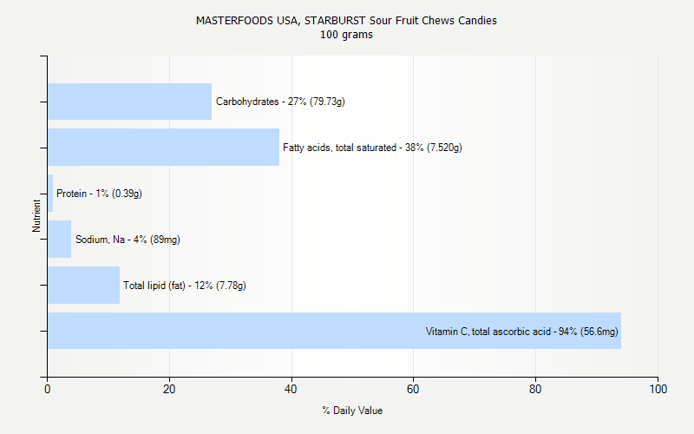Screen dimensions: 694x434
Task: Select the Vitamin C bar
Action: (x=234, y=331)
